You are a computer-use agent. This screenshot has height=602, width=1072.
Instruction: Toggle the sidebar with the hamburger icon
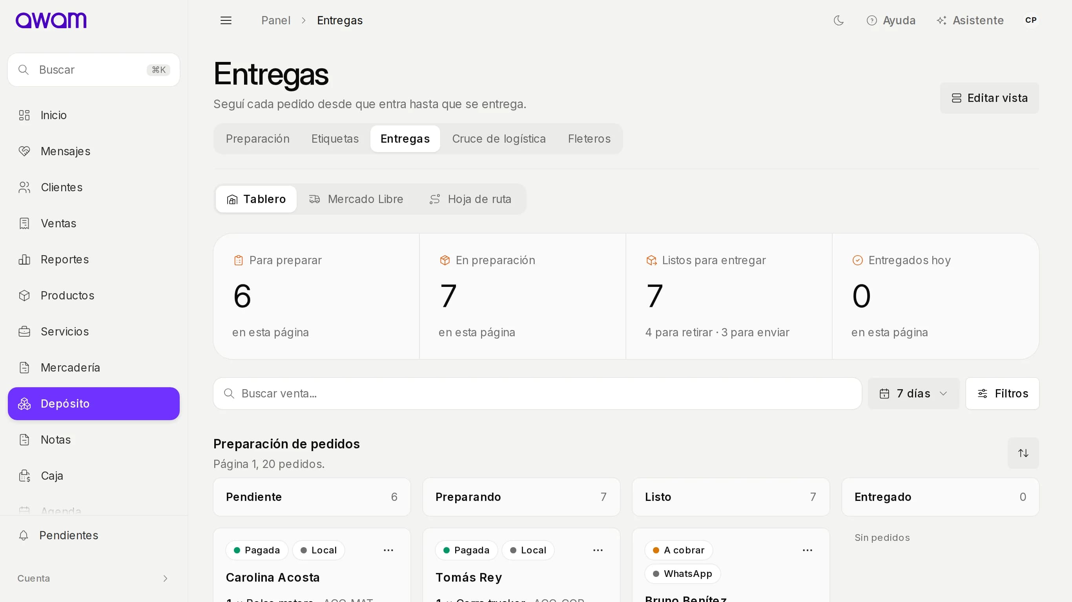(226, 20)
